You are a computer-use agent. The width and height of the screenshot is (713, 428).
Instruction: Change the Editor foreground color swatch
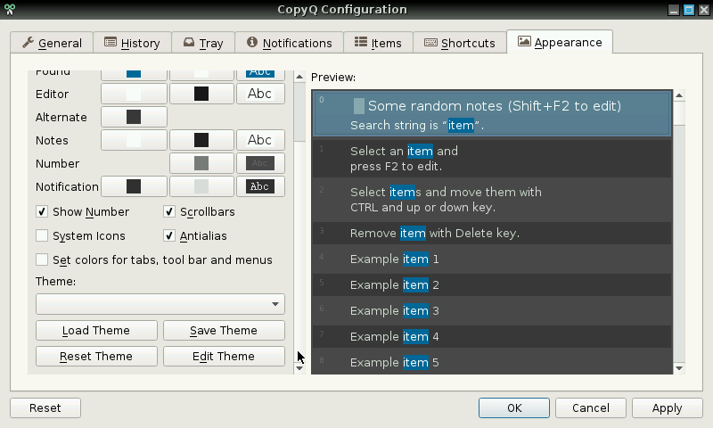pos(201,94)
